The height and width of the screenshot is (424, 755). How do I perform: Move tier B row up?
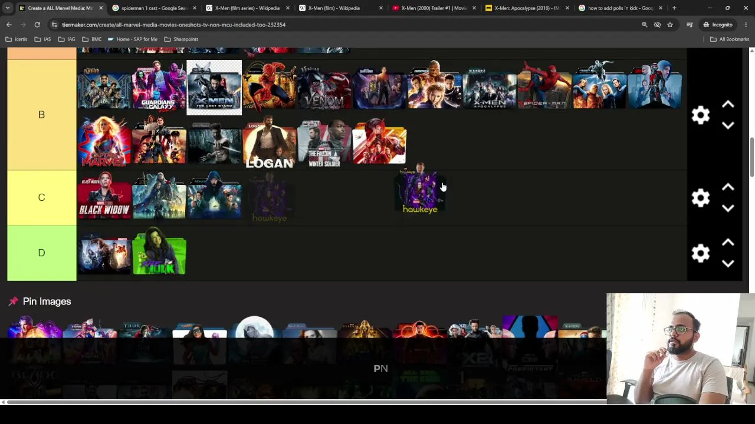[728, 104]
